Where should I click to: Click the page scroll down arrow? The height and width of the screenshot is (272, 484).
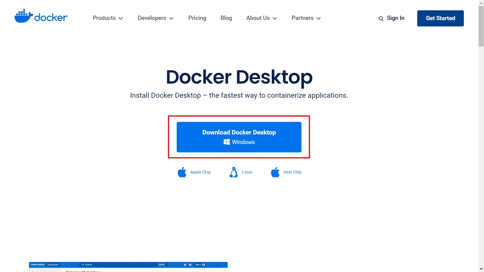481,269
